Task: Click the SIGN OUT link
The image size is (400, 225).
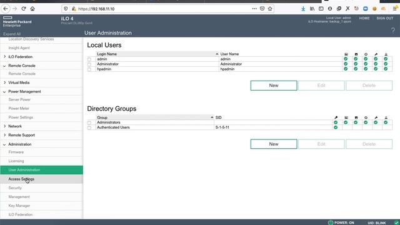Action: [385, 18]
